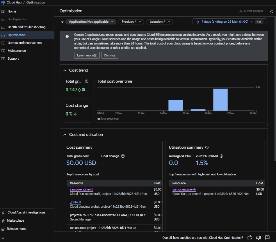Click the 26 Mar bar in cost chart

click(220, 99)
